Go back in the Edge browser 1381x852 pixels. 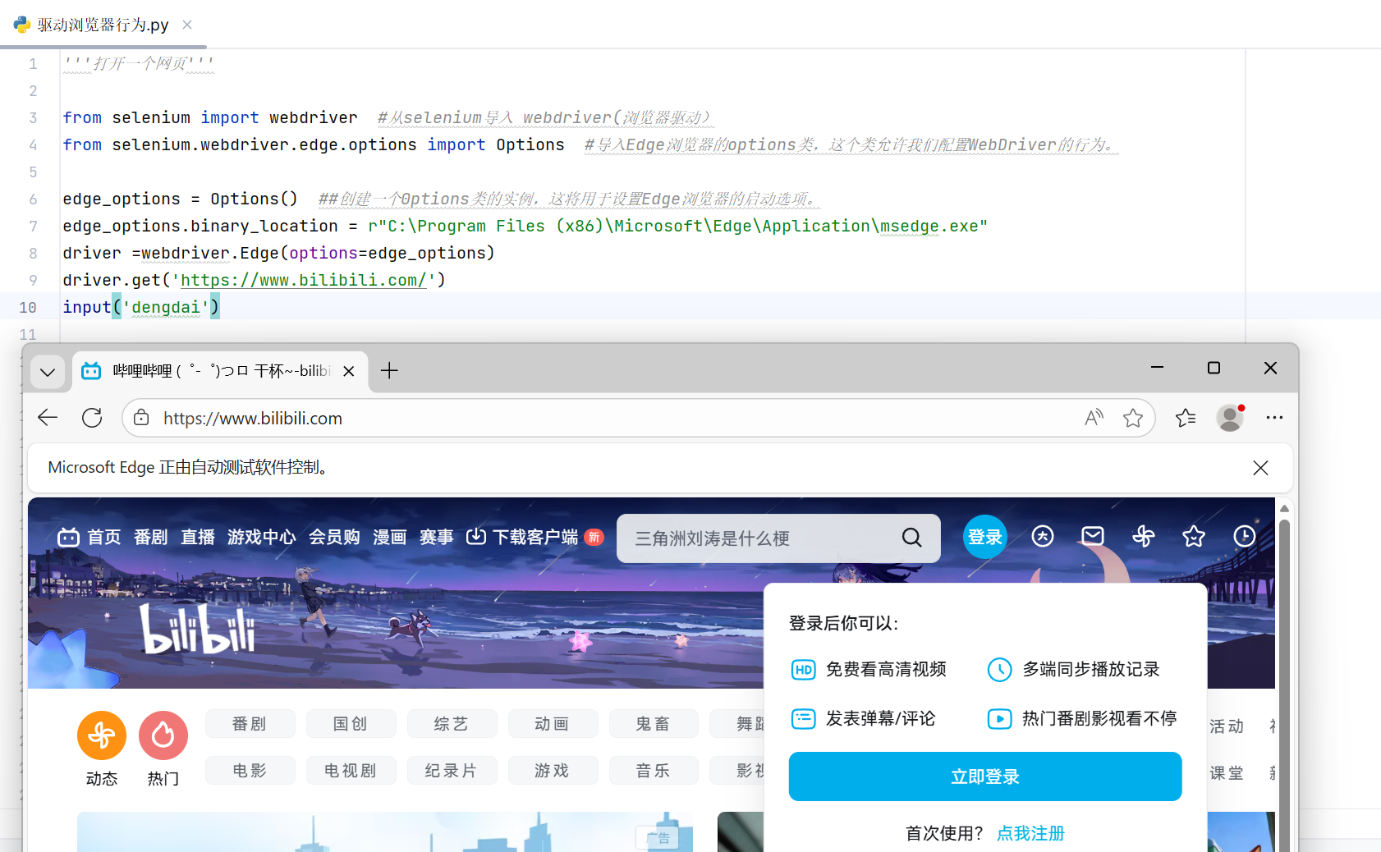coord(48,418)
